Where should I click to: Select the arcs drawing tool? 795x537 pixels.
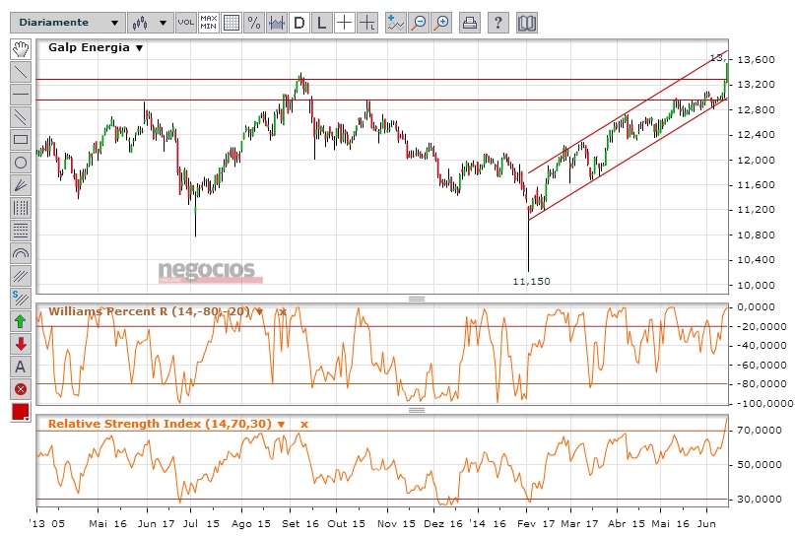tap(21, 253)
